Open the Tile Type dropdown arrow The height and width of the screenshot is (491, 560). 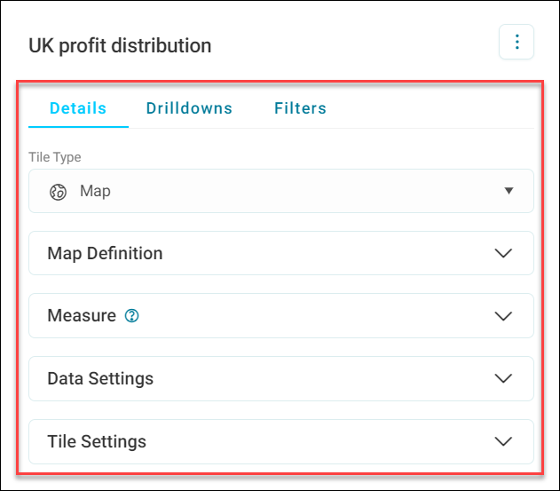[509, 191]
